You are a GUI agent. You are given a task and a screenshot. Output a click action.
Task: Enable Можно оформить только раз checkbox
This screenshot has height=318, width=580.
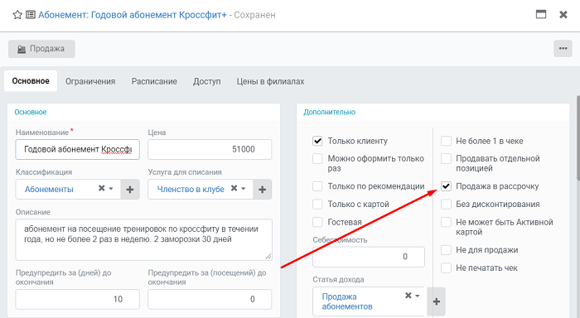(x=317, y=159)
